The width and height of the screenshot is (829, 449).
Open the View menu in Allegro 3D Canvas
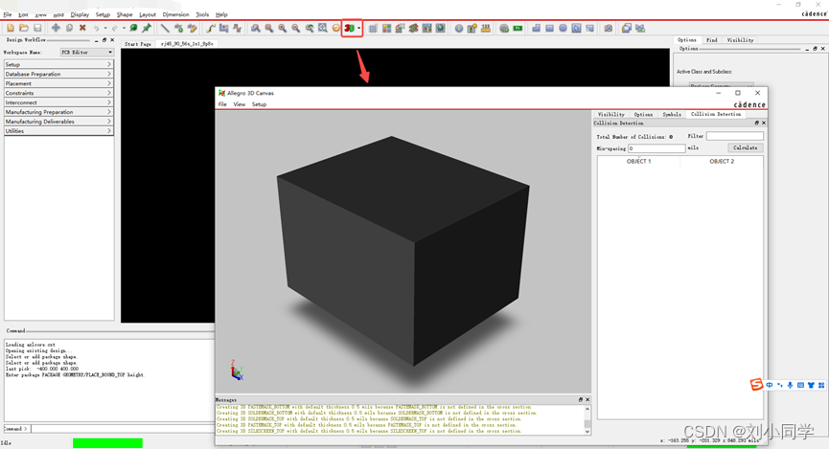coord(240,104)
